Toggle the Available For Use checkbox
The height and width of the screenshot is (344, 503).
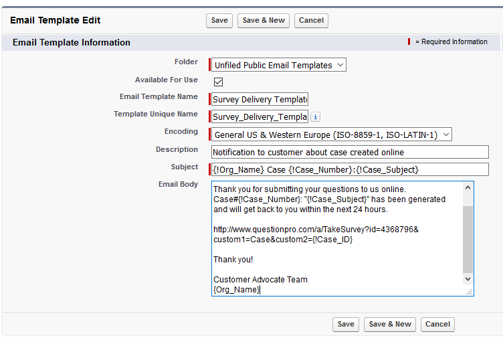point(218,82)
